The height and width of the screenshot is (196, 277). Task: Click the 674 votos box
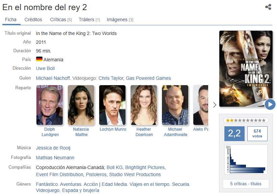click(257, 134)
